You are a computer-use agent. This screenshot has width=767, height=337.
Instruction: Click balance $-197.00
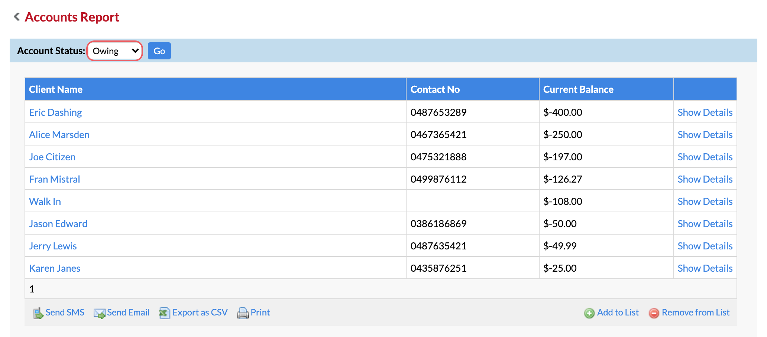coord(563,157)
